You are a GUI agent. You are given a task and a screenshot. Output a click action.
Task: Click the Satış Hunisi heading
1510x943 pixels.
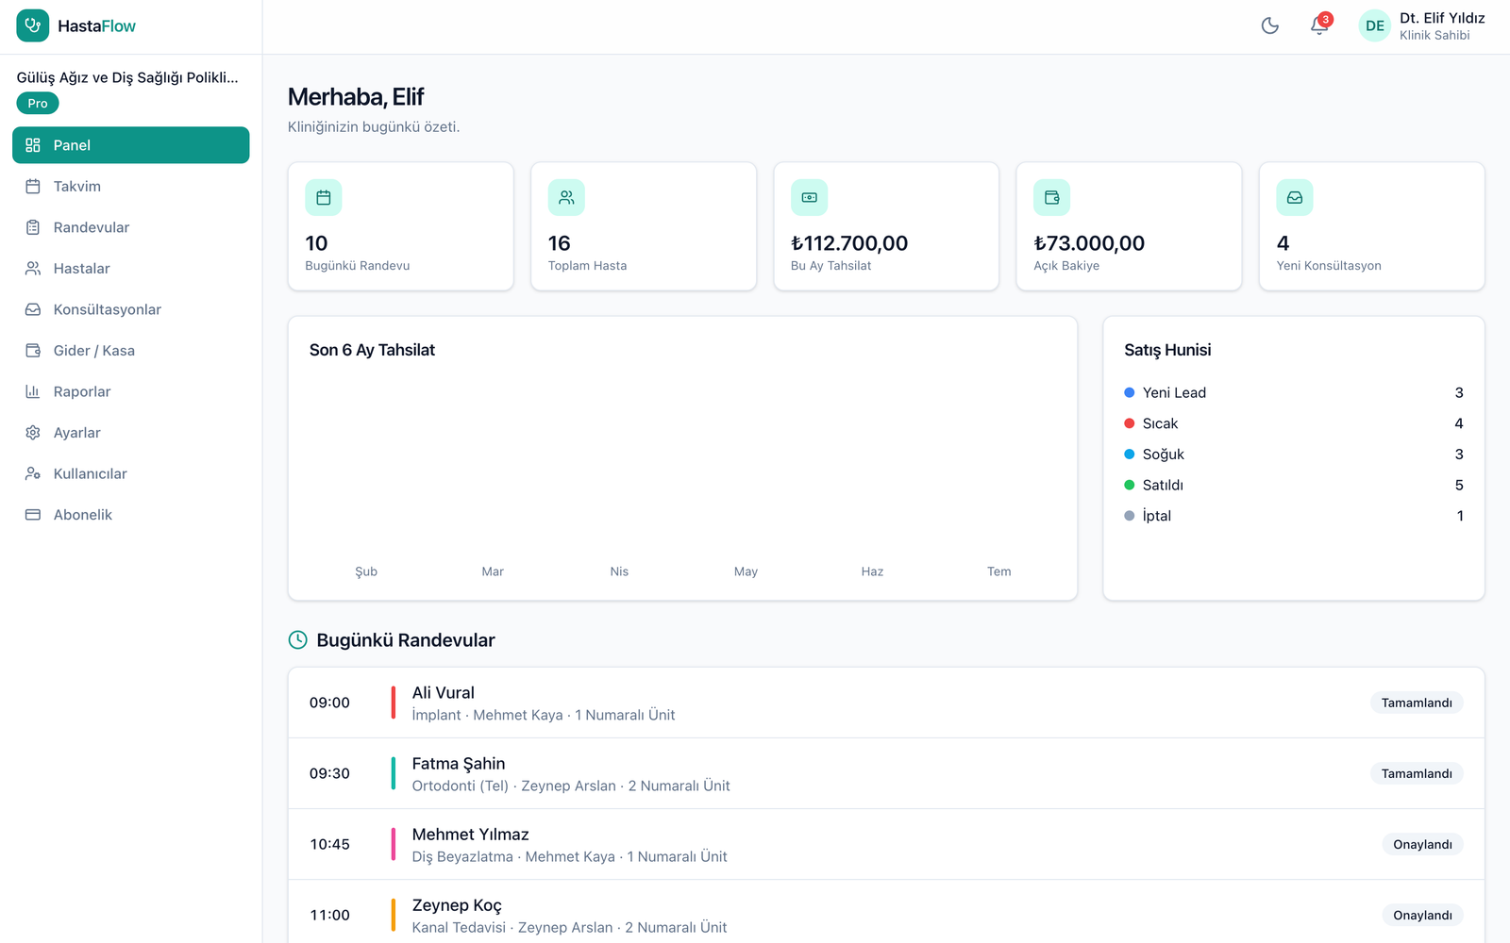pos(1167,350)
